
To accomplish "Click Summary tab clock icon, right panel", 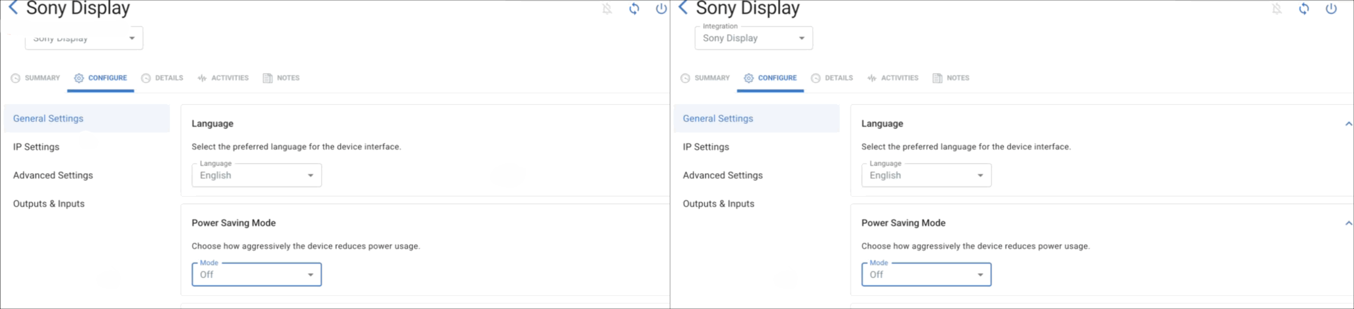I will 686,78.
